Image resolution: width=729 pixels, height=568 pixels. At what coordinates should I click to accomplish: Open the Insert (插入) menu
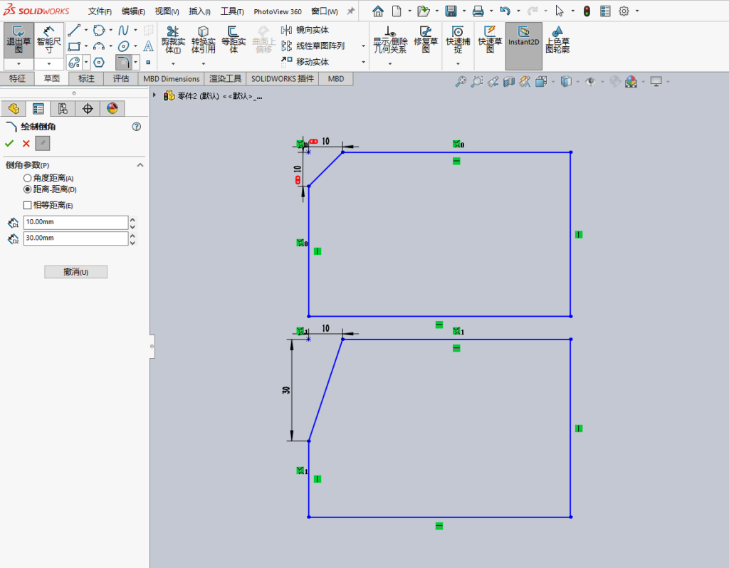click(199, 11)
